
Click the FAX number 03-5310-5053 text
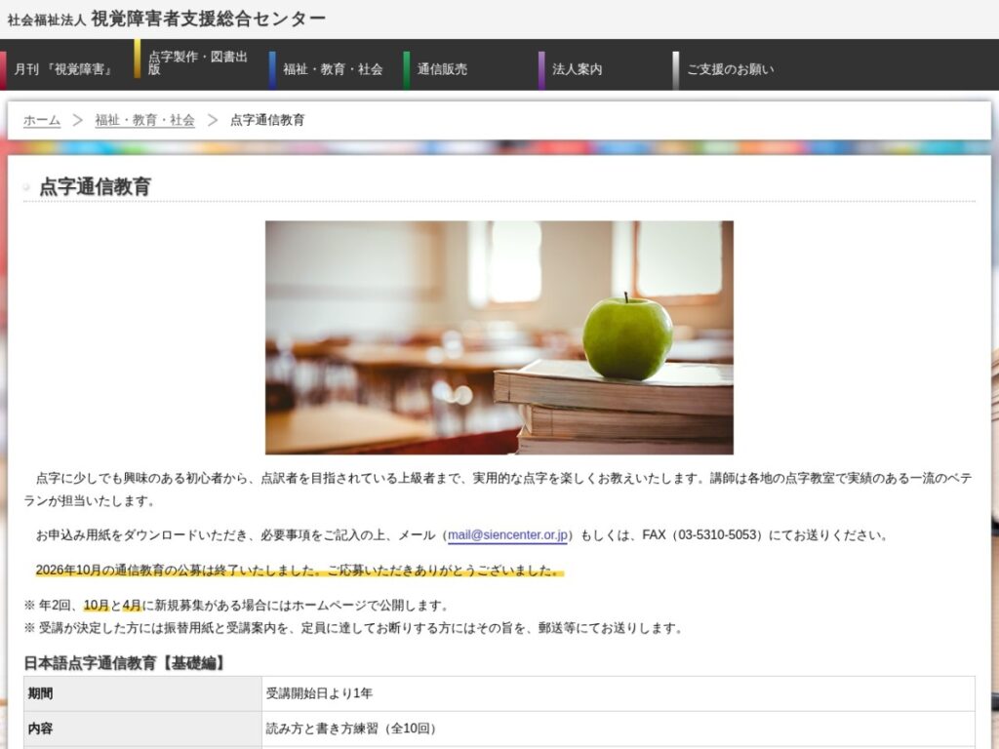[x=717, y=535]
